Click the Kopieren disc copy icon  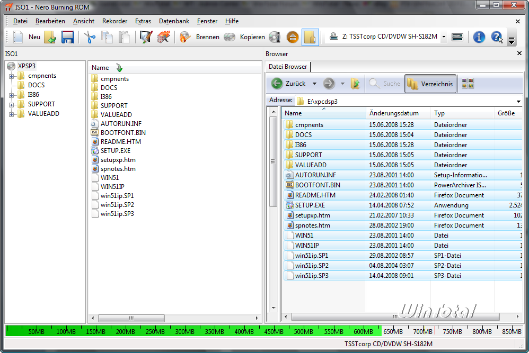tap(230, 37)
